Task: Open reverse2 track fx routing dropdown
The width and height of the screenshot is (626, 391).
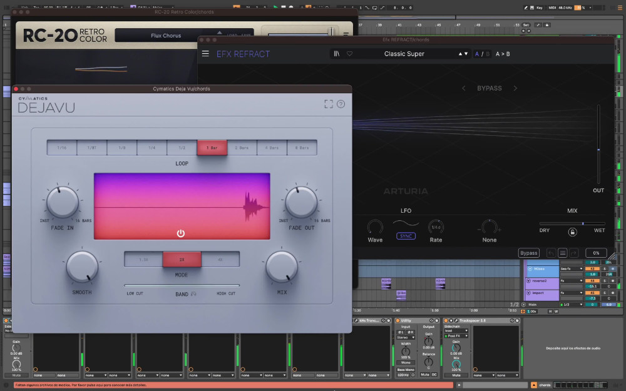Action: tap(572, 281)
